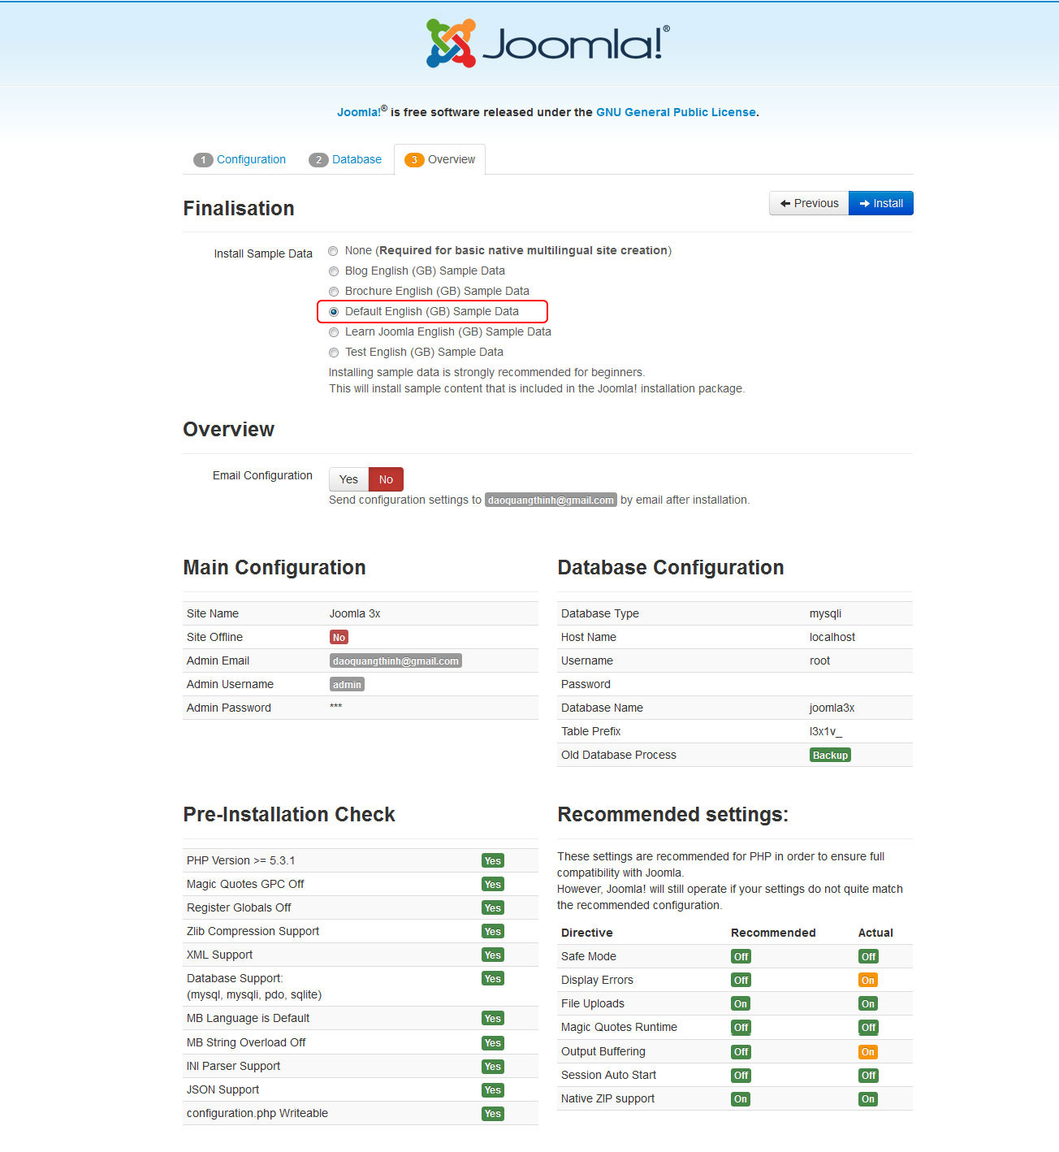Screen dimensions: 1059x1152
Task: Click the green Backup label
Action: coord(830,756)
